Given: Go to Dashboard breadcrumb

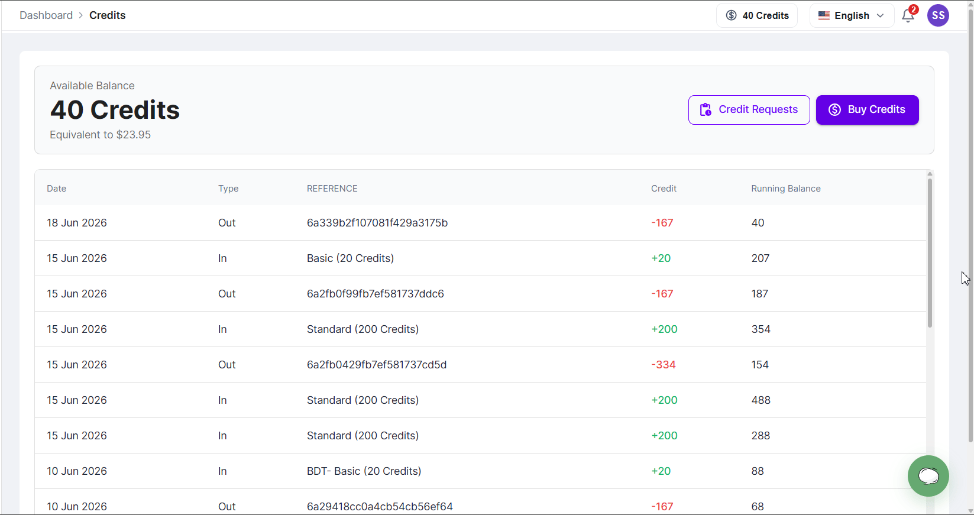Looking at the screenshot, I should click(46, 15).
